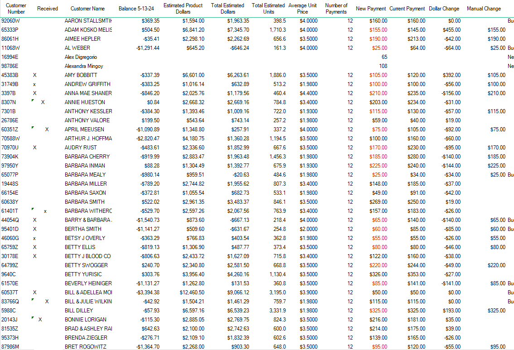Select the Received X for AMY BOBBITT

coord(35,75)
